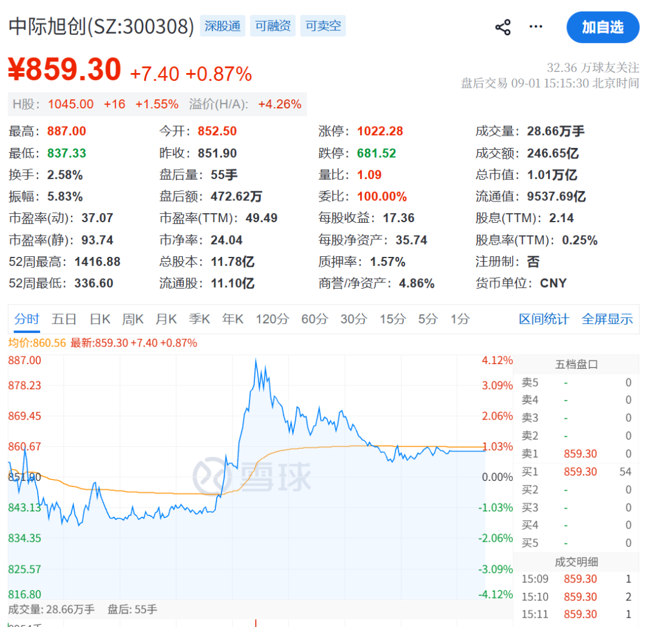Click the 加自选 button
Screen dimensions: 657x627
pos(602,27)
